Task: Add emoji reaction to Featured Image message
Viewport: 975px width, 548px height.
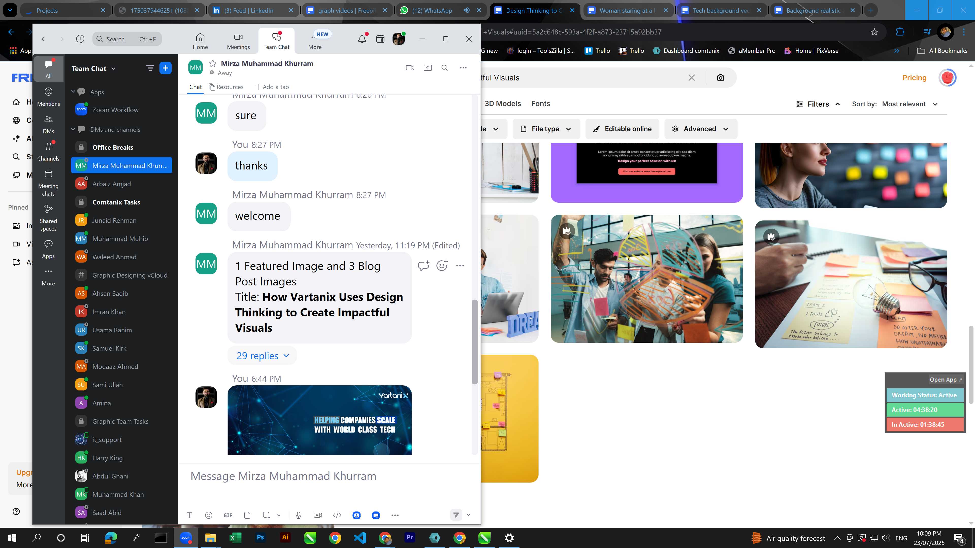Action: pos(442,265)
